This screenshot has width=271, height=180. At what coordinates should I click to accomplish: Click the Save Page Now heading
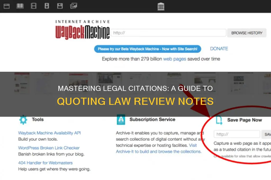pos(245,120)
